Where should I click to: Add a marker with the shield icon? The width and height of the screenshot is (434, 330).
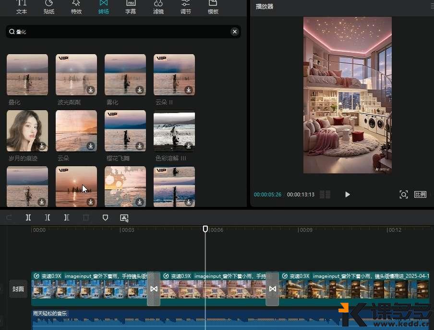point(105,218)
